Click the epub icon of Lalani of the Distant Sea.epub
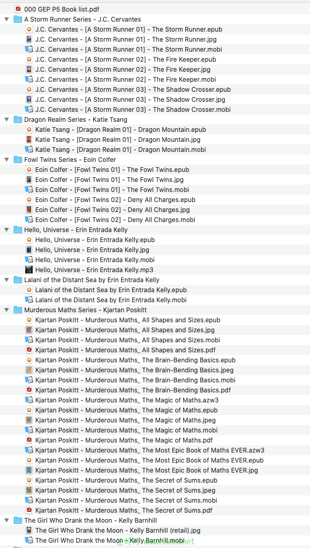This screenshot has height=548, width=310. coord(29,290)
